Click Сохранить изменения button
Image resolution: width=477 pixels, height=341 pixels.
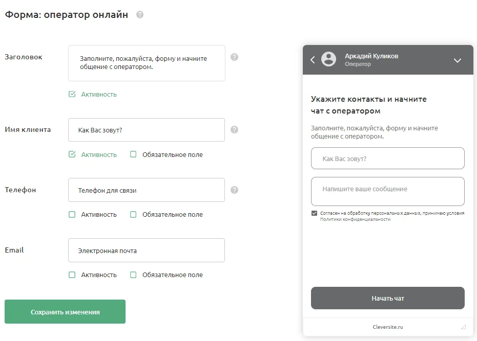pos(65,312)
